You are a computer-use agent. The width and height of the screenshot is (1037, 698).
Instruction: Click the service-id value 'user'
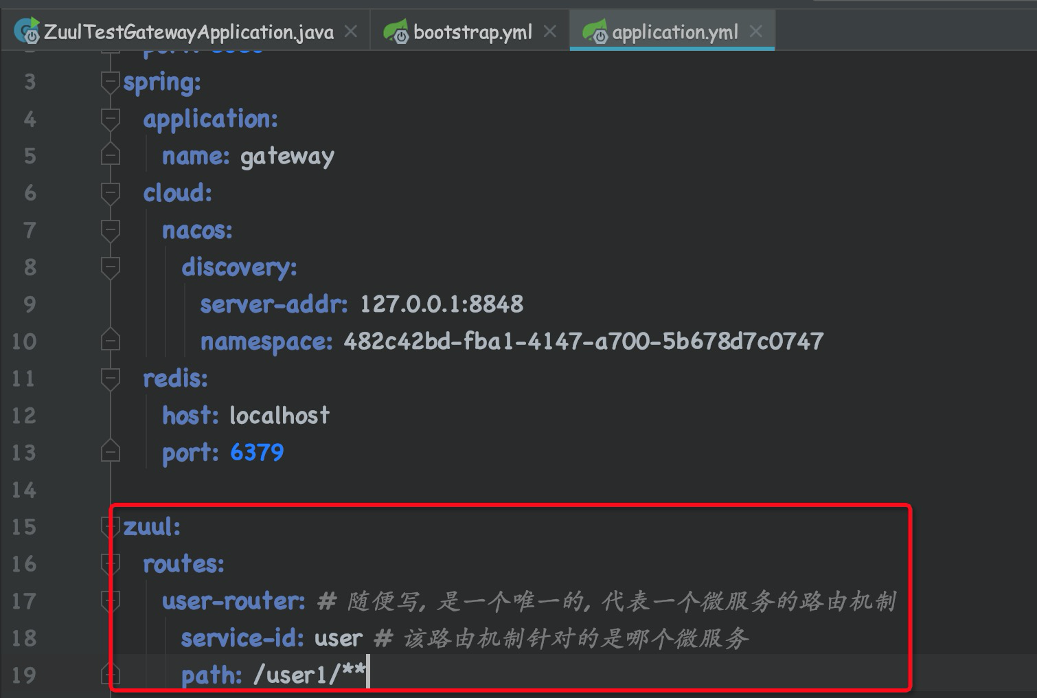339,638
